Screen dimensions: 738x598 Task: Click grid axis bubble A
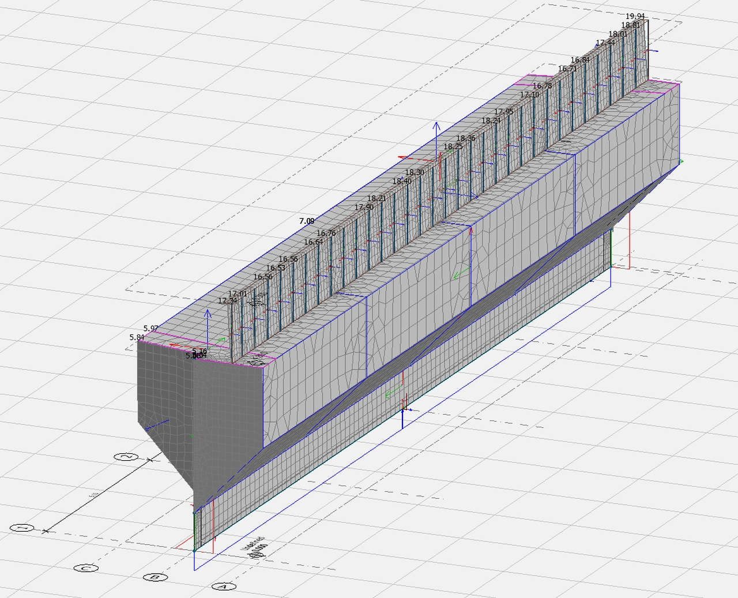click(x=224, y=586)
